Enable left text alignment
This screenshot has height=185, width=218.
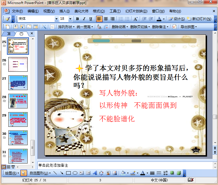pos(99,19)
